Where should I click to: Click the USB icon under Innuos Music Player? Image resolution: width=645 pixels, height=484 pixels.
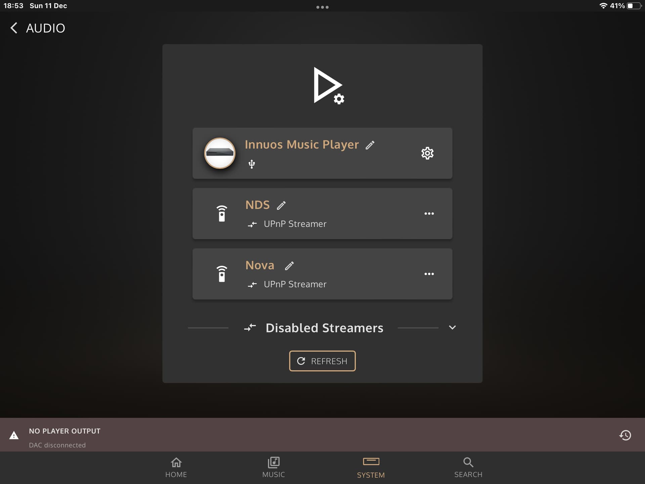[x=252, y=164]
